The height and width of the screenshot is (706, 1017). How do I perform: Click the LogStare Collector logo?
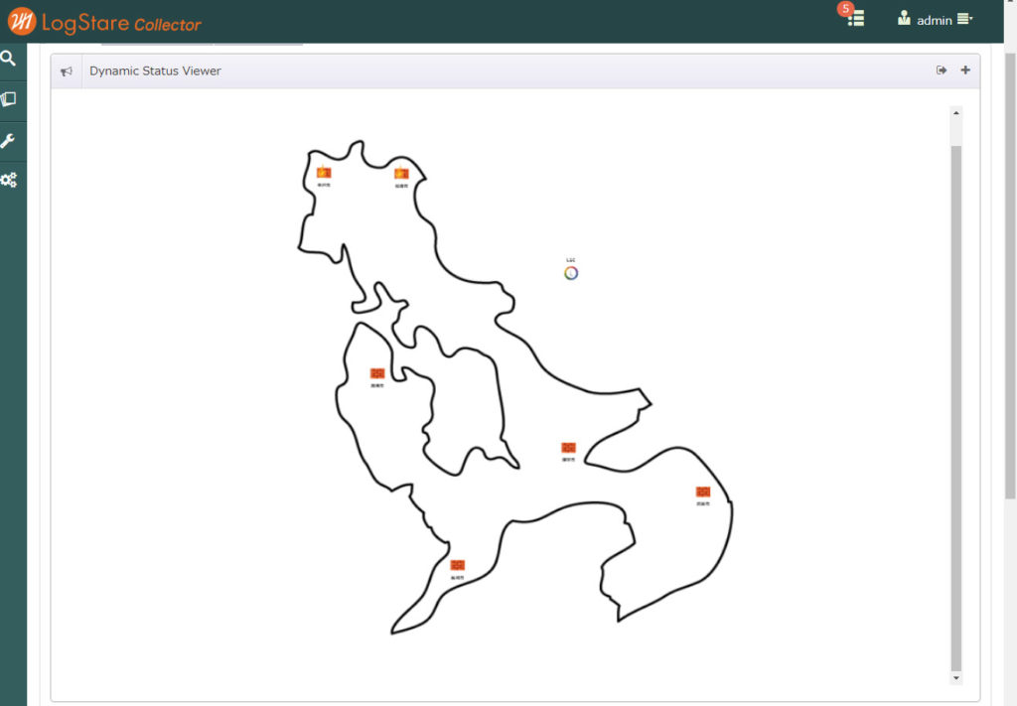(x=104, y=21)
